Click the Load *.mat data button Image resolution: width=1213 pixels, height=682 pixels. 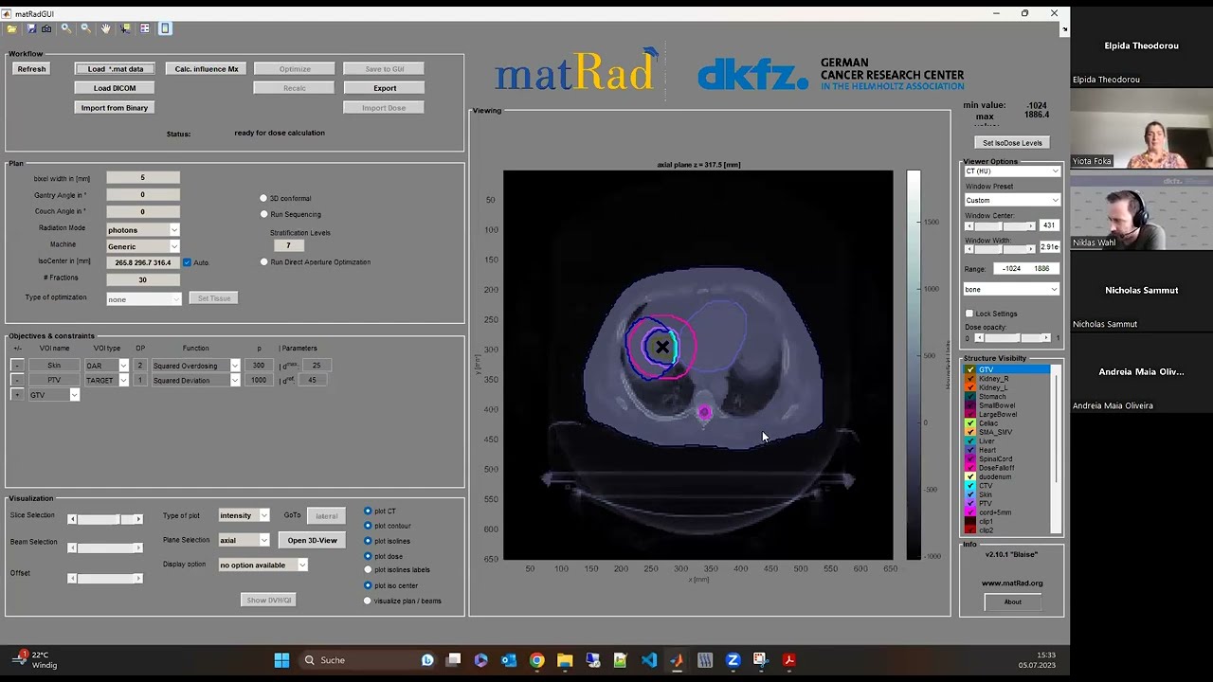coord(115,69)
